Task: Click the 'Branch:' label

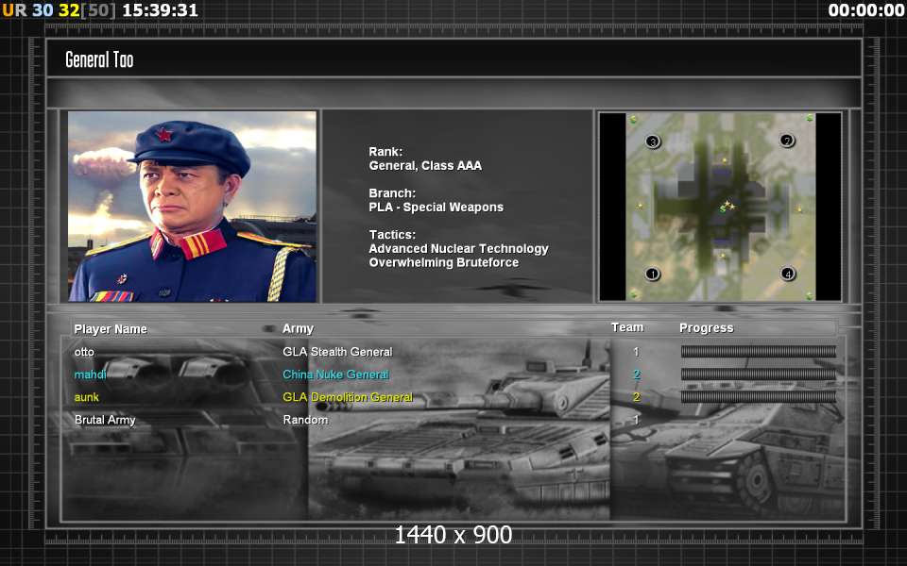Action: pyautogui.click(x=392, y=193)
